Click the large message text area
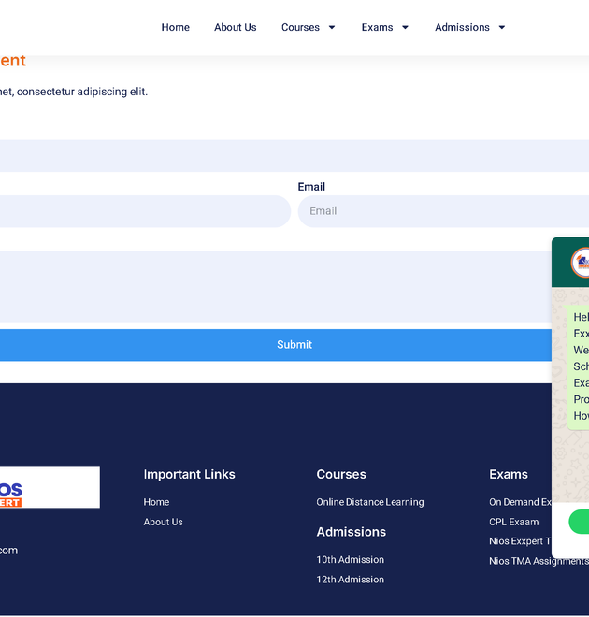Viewport: 589px width, 617px height. pyautogui.click(x=276, y=286)
